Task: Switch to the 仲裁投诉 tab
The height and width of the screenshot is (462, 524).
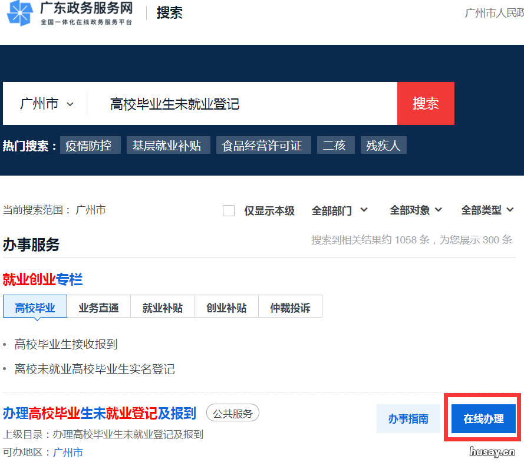Action: tap(290, 306)
